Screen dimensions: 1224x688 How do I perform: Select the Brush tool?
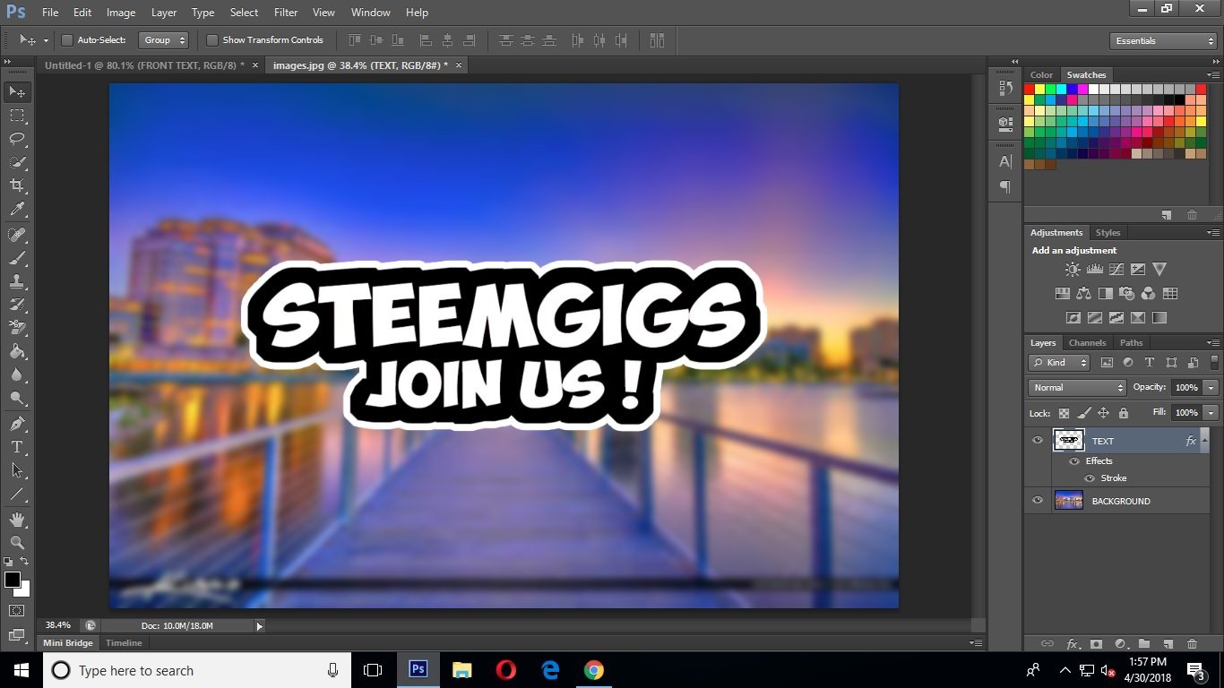(x=17, y=258)
